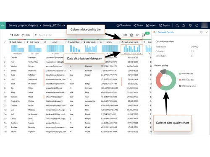Toggle the valid data legend checkbox
Screen dimensions: 210x157
[180, 74]
